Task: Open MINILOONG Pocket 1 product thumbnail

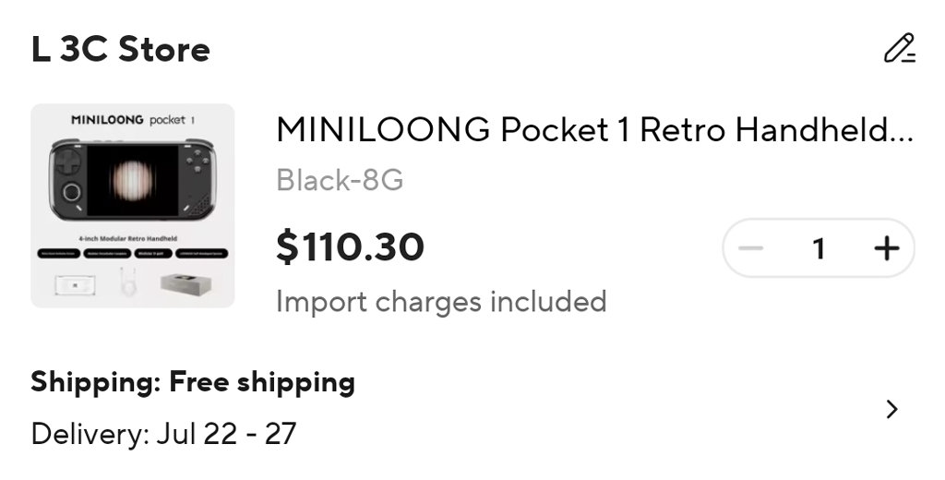Action: pos(133,206)
